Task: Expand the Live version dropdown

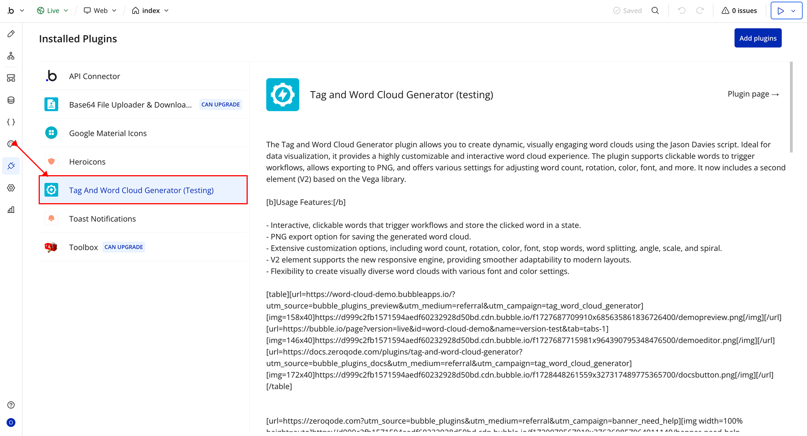Action: pyautogui.click(x=53, y=11)
